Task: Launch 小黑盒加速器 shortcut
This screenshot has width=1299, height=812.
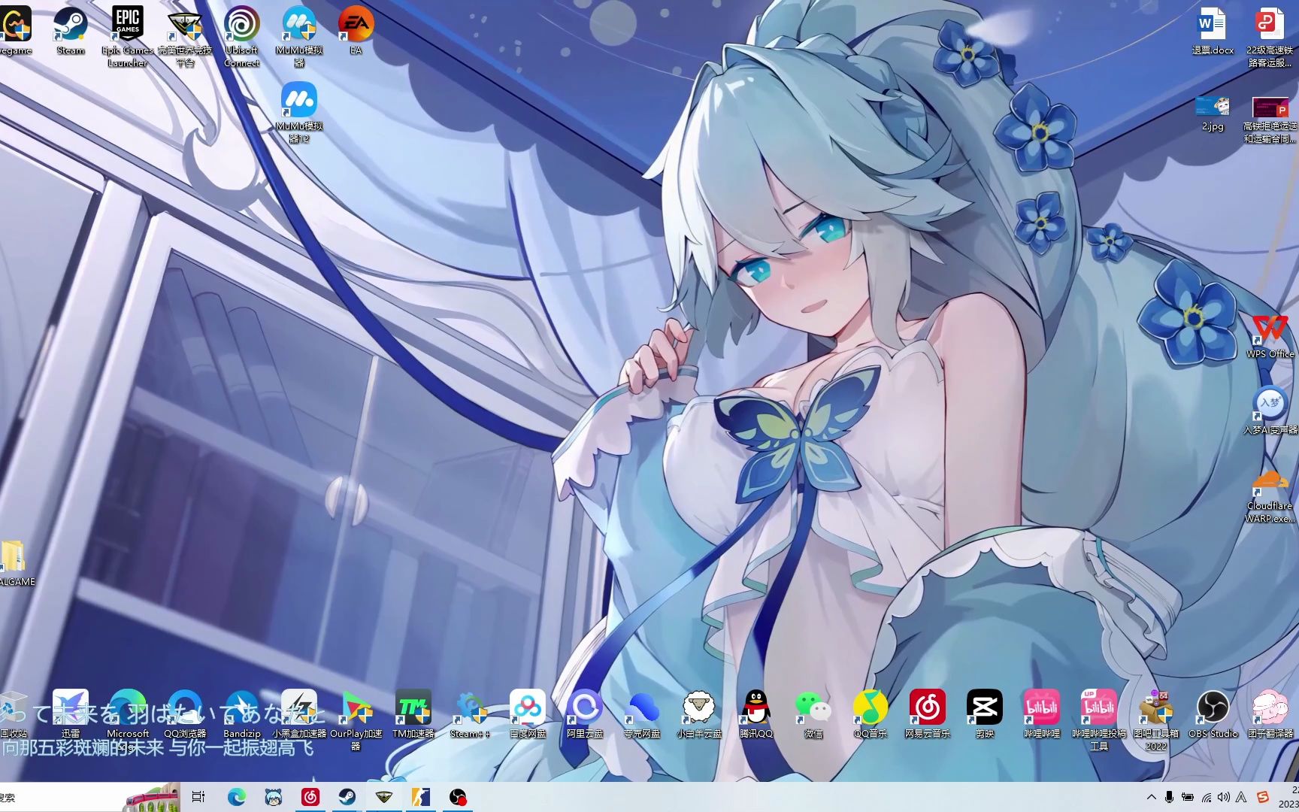Action: pyautogui.click(x=299, y=713)
